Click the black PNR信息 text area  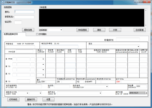click(92, 18)
